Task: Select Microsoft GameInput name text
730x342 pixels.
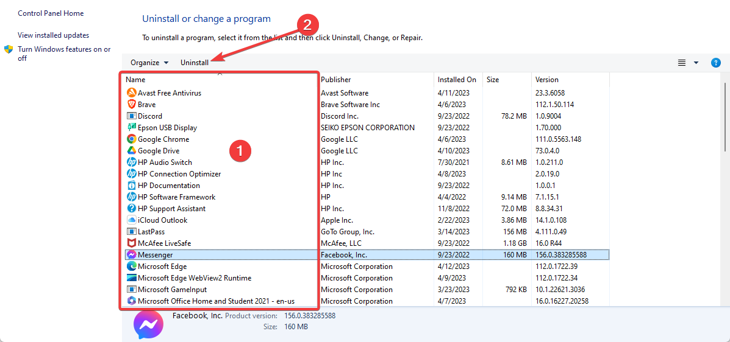Action: [171, 290]
